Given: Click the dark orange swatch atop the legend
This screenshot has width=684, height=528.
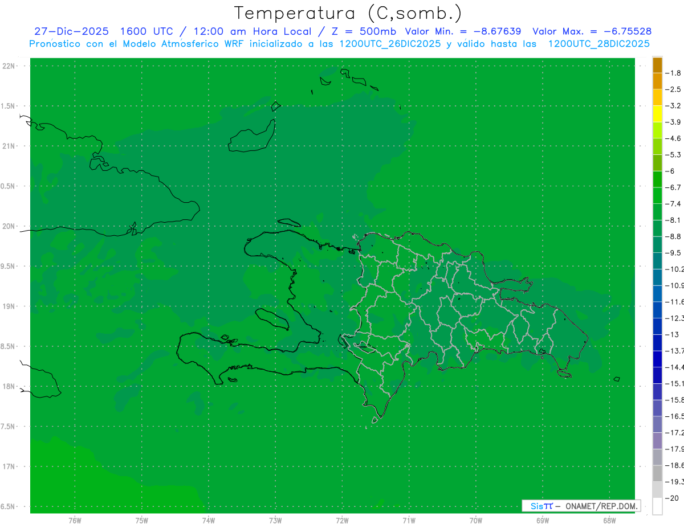Looking at the screenshot, I should pos(657,65).
